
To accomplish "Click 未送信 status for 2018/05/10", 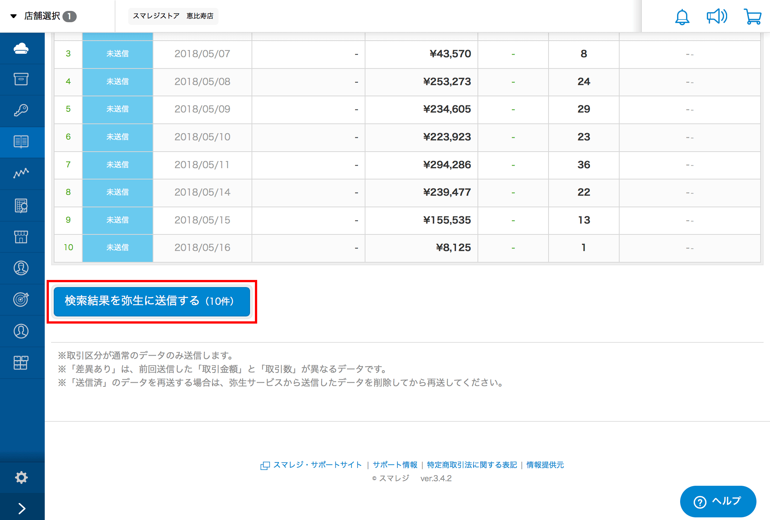I will pyautogui.click(x=118, y=137).
